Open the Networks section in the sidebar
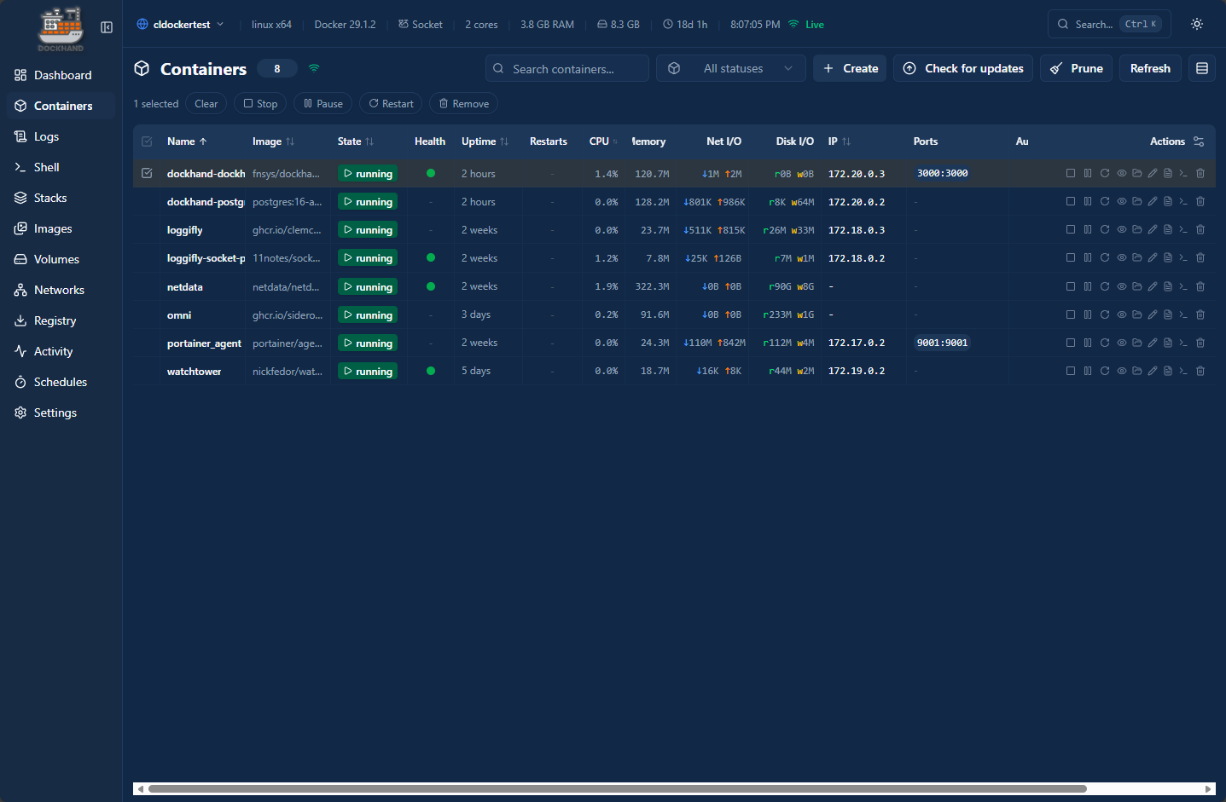 click(x=60, y=290)
